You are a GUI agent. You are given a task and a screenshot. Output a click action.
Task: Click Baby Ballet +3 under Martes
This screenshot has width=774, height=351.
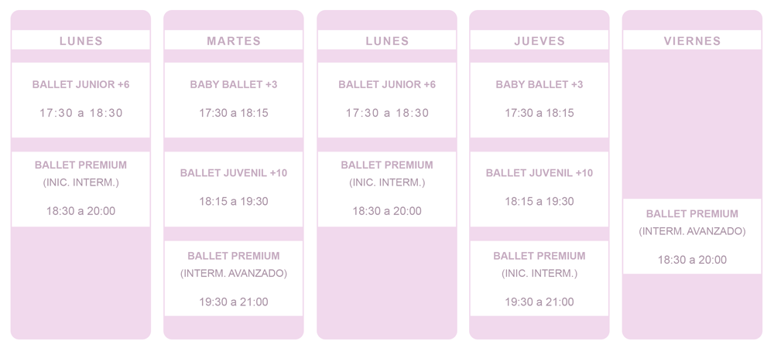click(234, 84)
